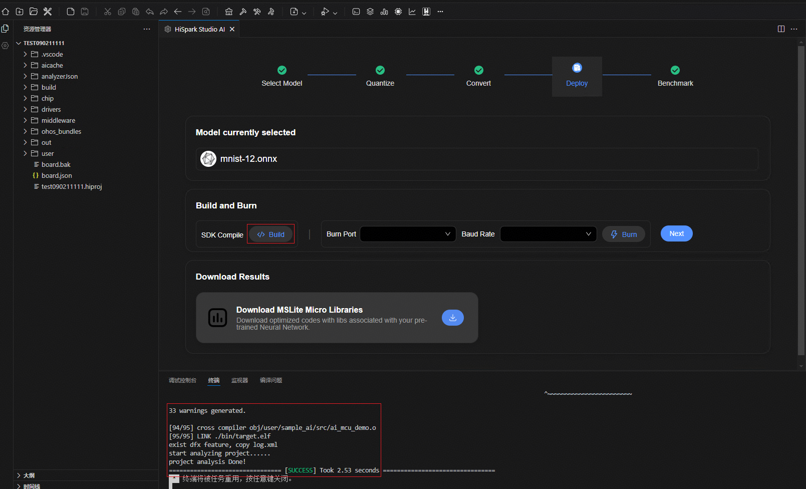806x489 pixels.
Task: Open the line graph icon
Action: pyautogui.click(x=412, y=12)
